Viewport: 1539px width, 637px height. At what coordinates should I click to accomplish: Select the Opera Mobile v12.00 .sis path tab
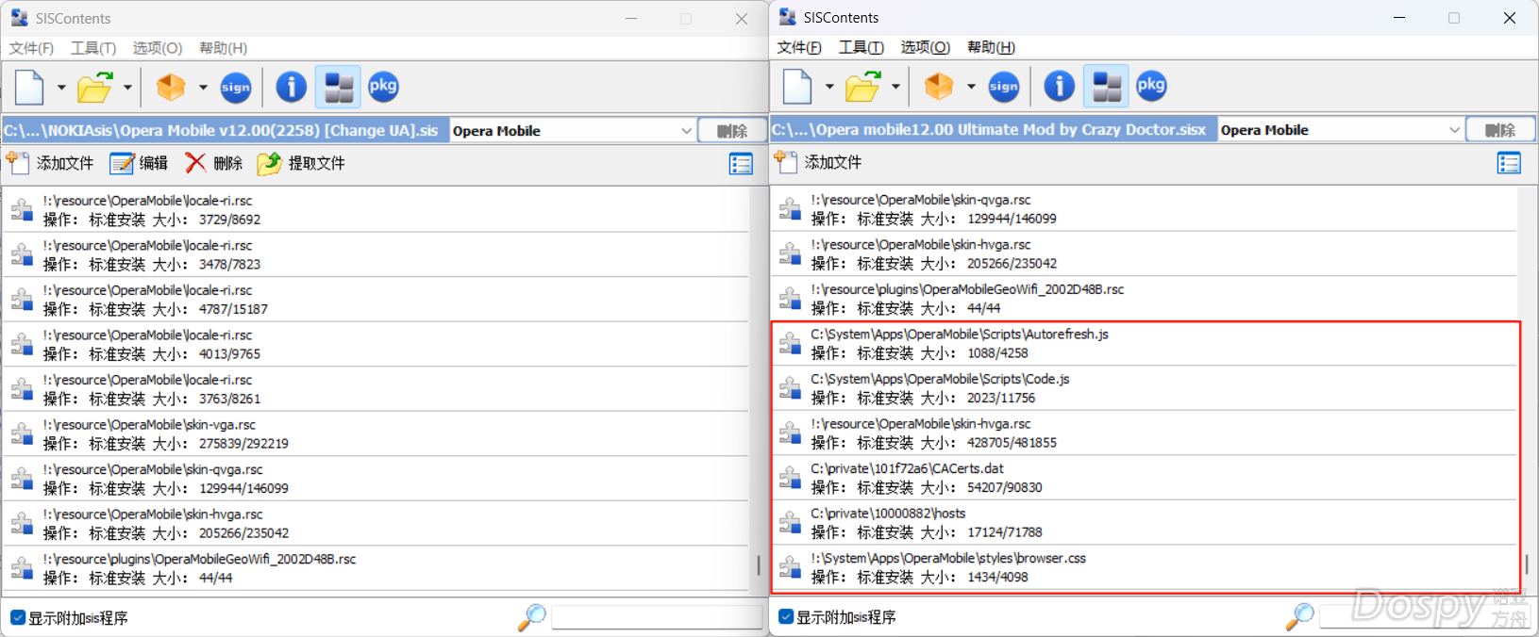coord(225,131)
